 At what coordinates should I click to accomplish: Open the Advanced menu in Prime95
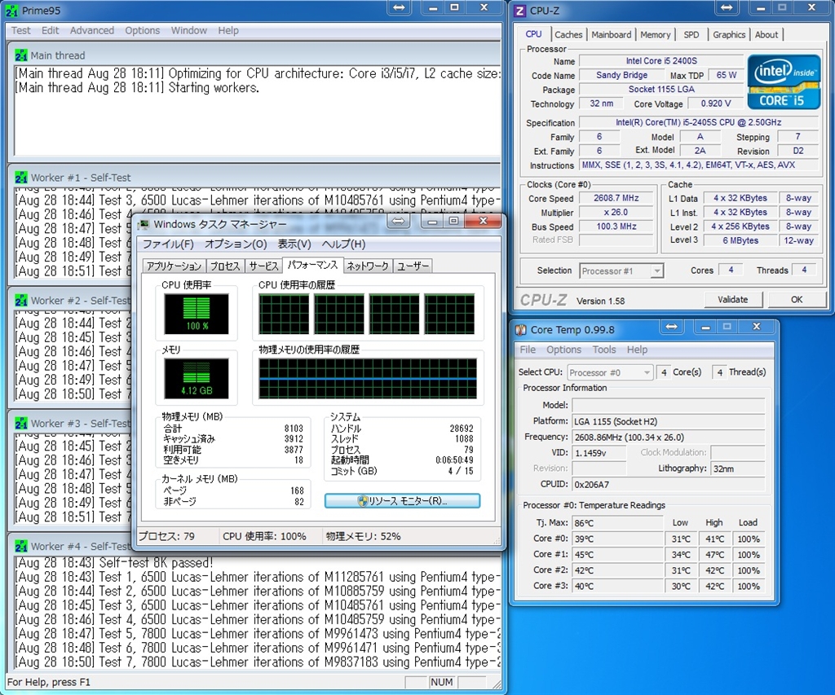pyautogui.click(x=92, y=30)
